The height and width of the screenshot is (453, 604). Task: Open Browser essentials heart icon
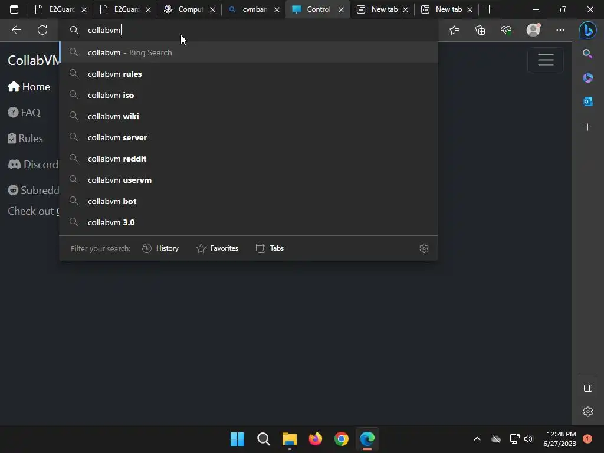(x=506, y=30)
